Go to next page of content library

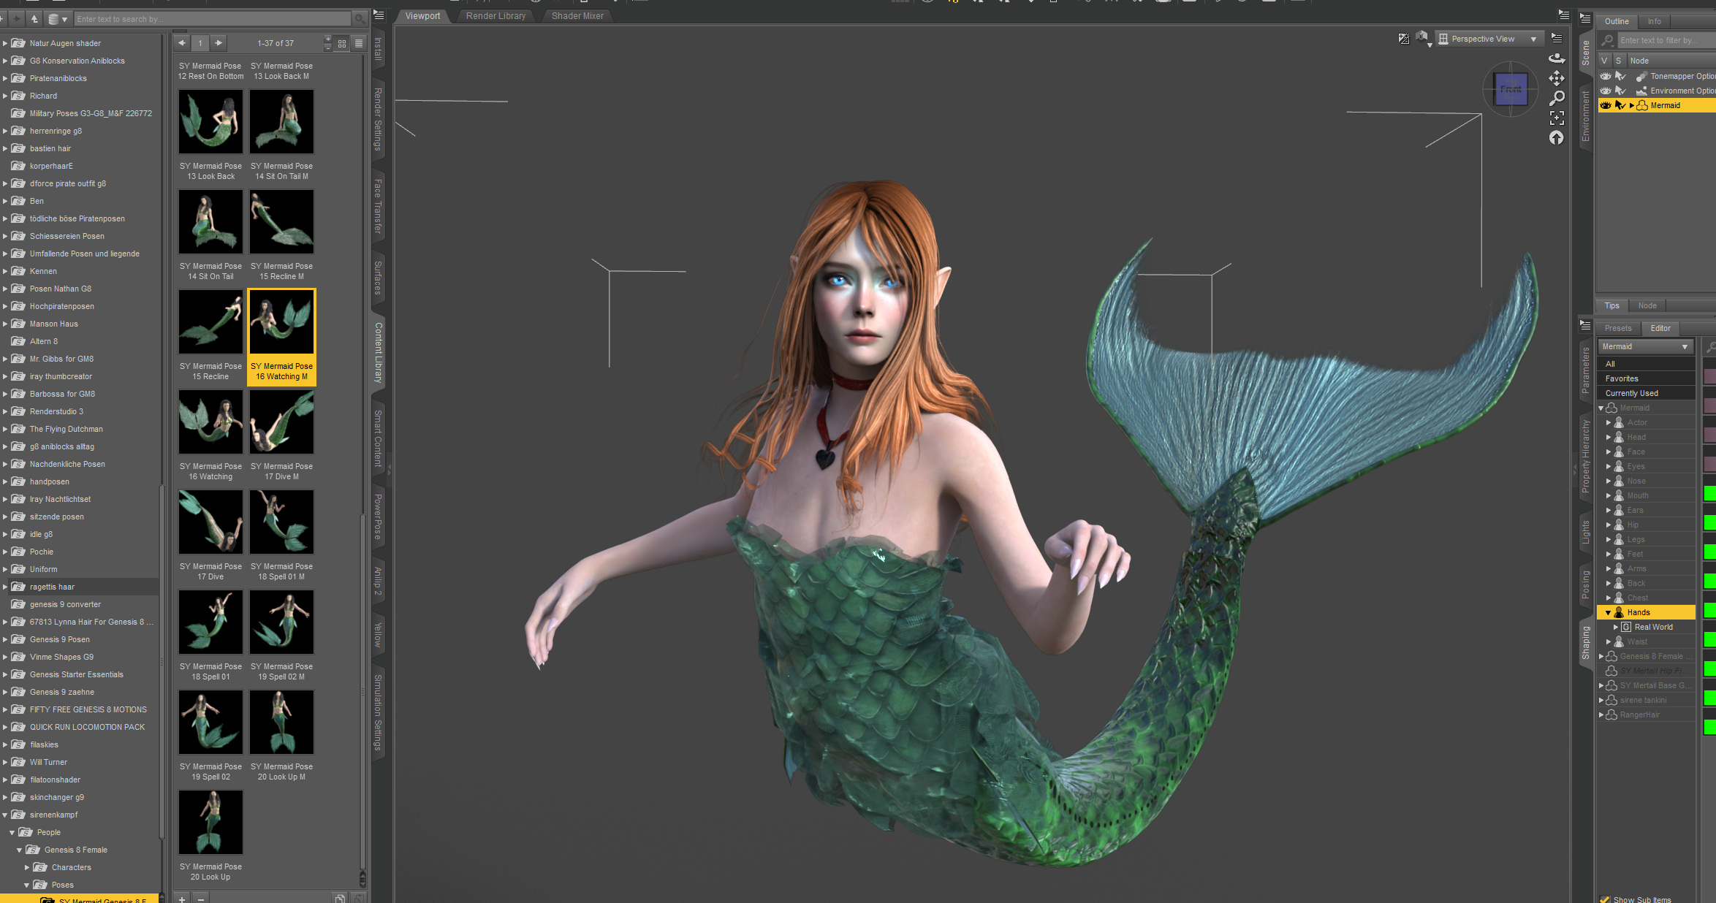[x=218, y=43]
